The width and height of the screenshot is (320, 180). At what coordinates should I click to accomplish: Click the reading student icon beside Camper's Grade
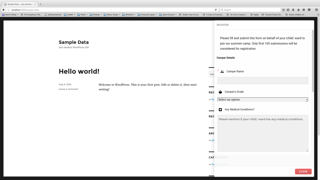coord(220,92)
